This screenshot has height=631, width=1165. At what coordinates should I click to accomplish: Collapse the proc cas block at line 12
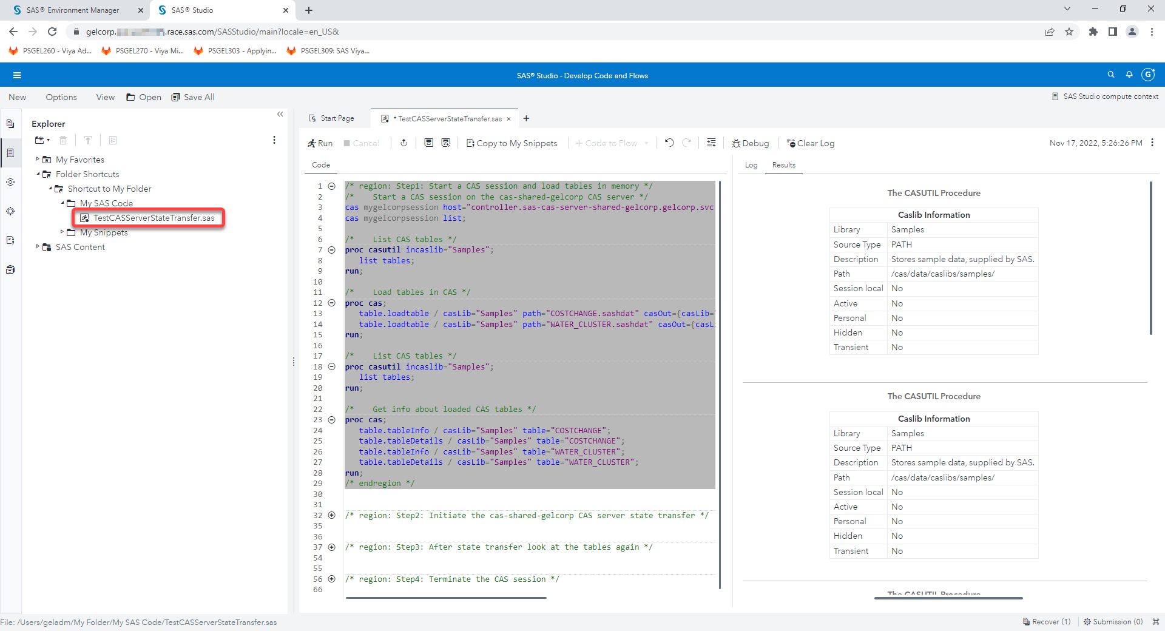(x=332, y=303)
